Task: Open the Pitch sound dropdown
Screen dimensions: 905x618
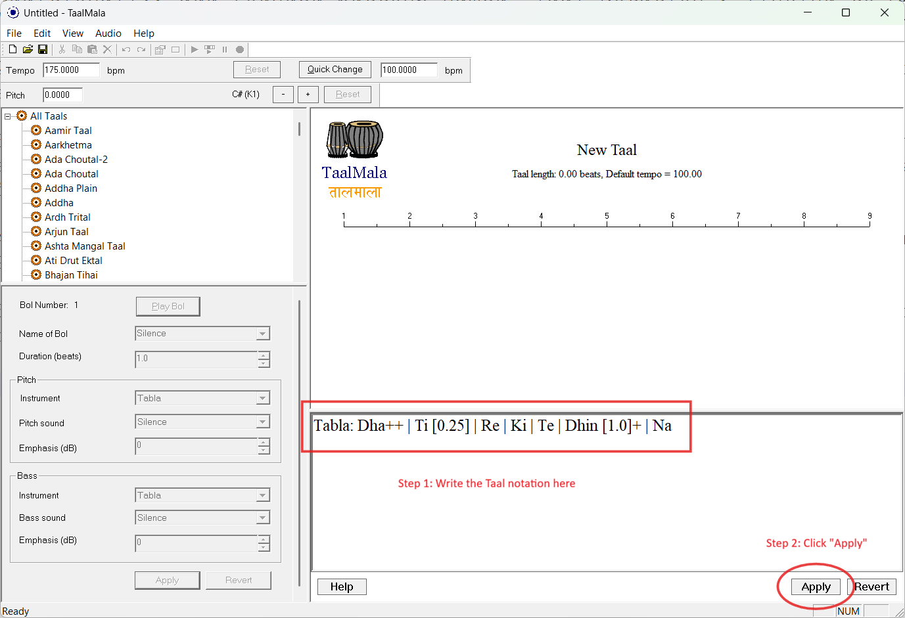Action: click(262, 422)
